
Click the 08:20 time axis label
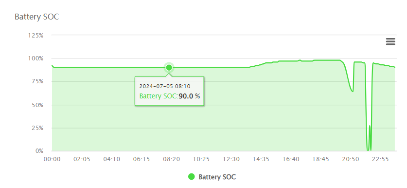[x=171, y=159]
